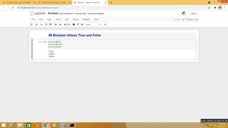Image resolution: width=228 pixels, height=128 pixels.
Task: Open the Help menu
Action: point(96,20)
